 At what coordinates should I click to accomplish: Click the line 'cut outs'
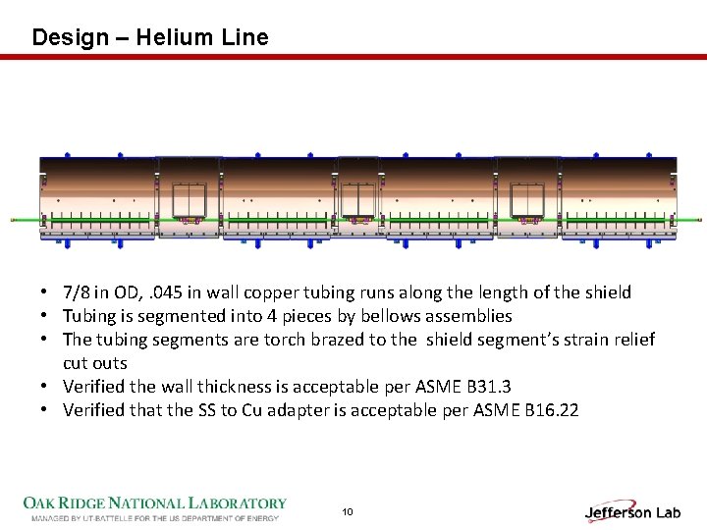(94, 363)
